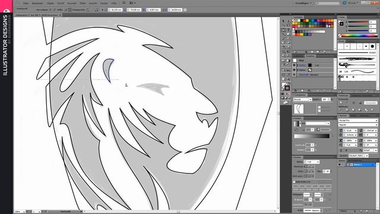The image size is (380, 214).
Task: Choose the middle stroke corner option
Action: click(x=309, y=171)
